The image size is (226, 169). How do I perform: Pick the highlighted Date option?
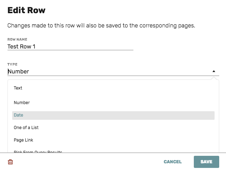point(113,116)
